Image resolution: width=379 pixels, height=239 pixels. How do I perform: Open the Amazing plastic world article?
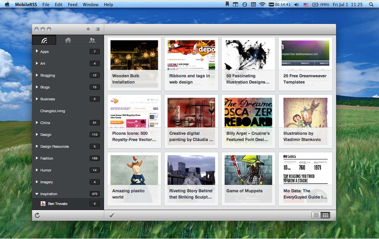(134, 179)
